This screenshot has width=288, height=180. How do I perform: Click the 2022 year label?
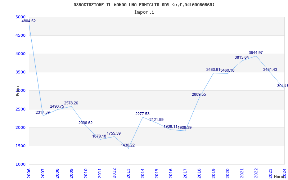pos(256,174)
